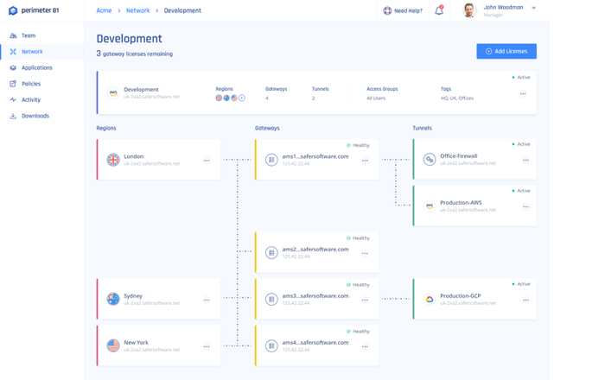Click Acme in the breadcrumb
605x380 pixels.
pos(104,10)
